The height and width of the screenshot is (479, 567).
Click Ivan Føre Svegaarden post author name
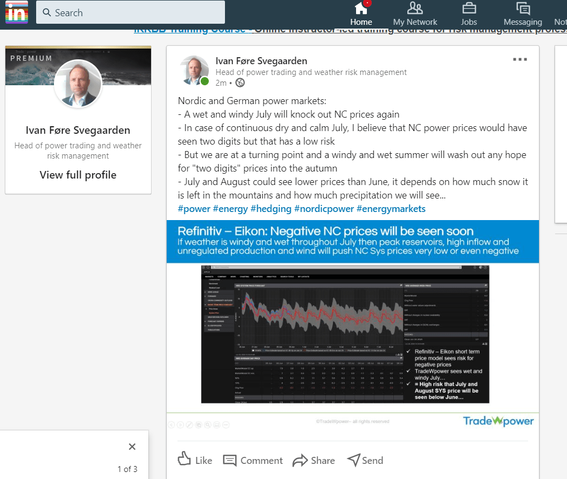261,61
